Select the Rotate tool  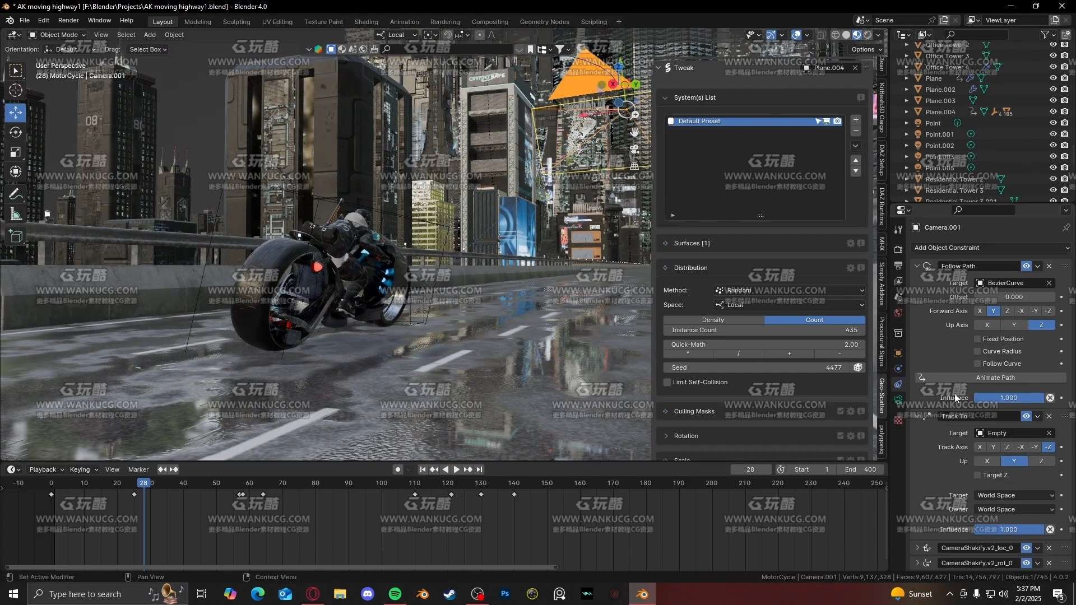16,132
